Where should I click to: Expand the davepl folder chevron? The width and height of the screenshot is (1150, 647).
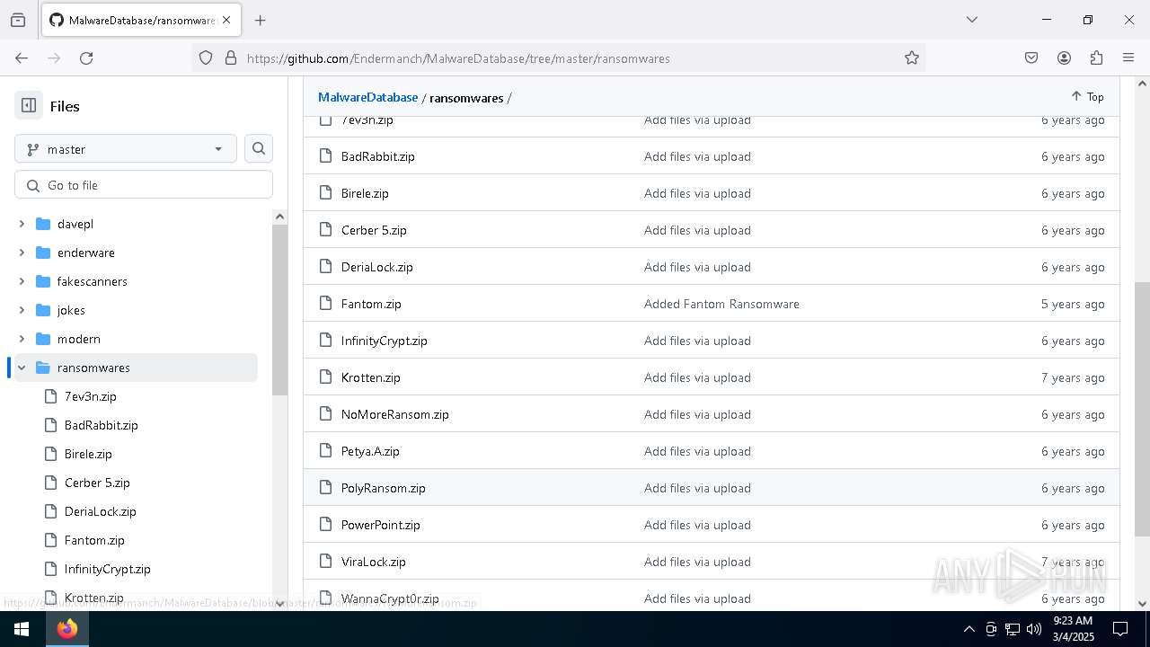(22, 224)
